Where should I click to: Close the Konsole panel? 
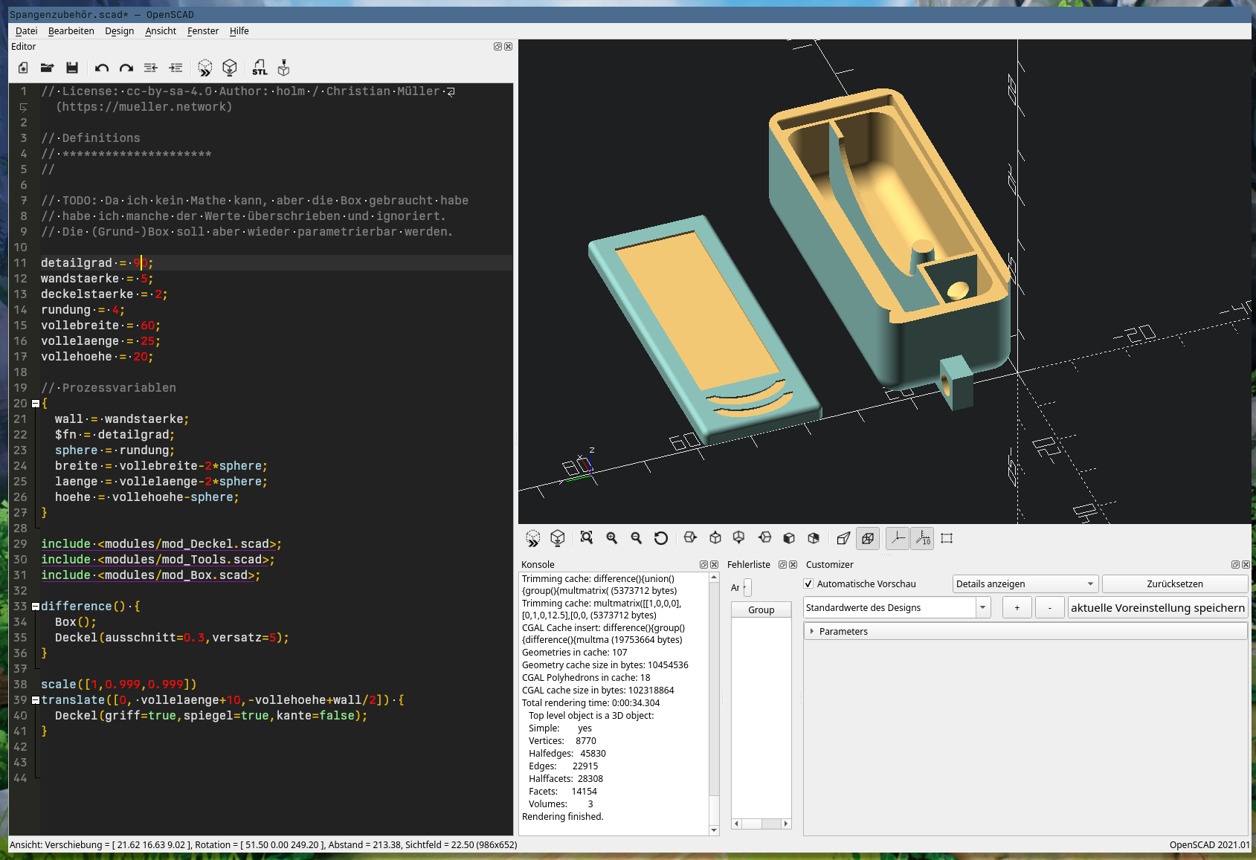[x=715, y=565]
